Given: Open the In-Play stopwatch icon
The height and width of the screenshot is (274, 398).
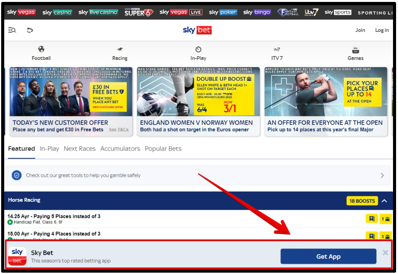Looking at the screenshot, I should (198, 49).
